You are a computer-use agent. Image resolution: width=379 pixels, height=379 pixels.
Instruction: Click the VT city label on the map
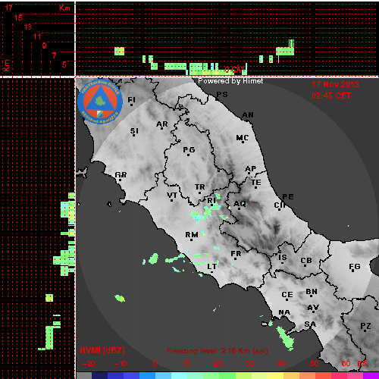pyautogui.click(x=172, y=195)
